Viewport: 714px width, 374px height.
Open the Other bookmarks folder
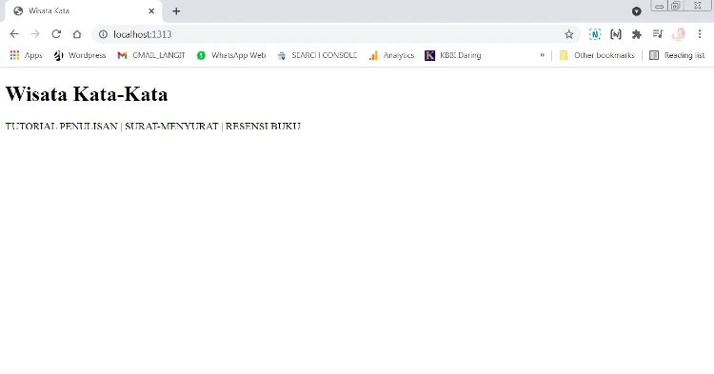pos(597,55)
